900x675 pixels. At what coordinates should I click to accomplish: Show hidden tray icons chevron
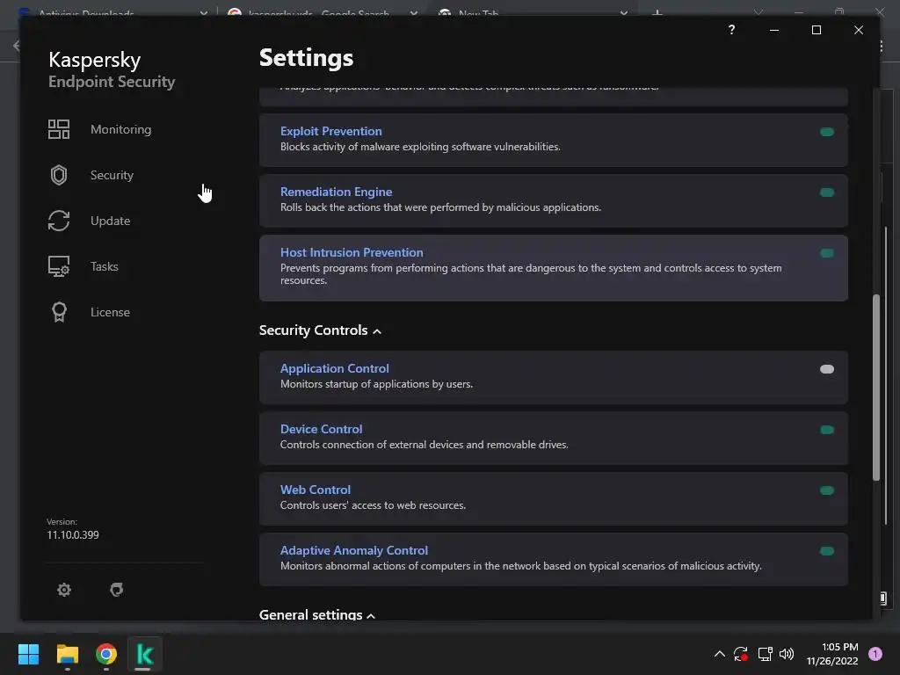(x=719, y=654)
